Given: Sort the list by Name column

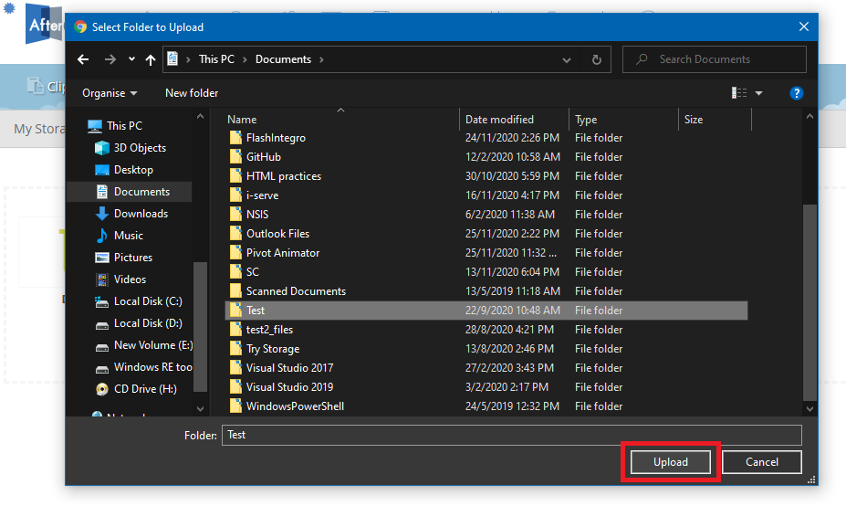Looking at the screenshot, I should (x=242, y=120).
